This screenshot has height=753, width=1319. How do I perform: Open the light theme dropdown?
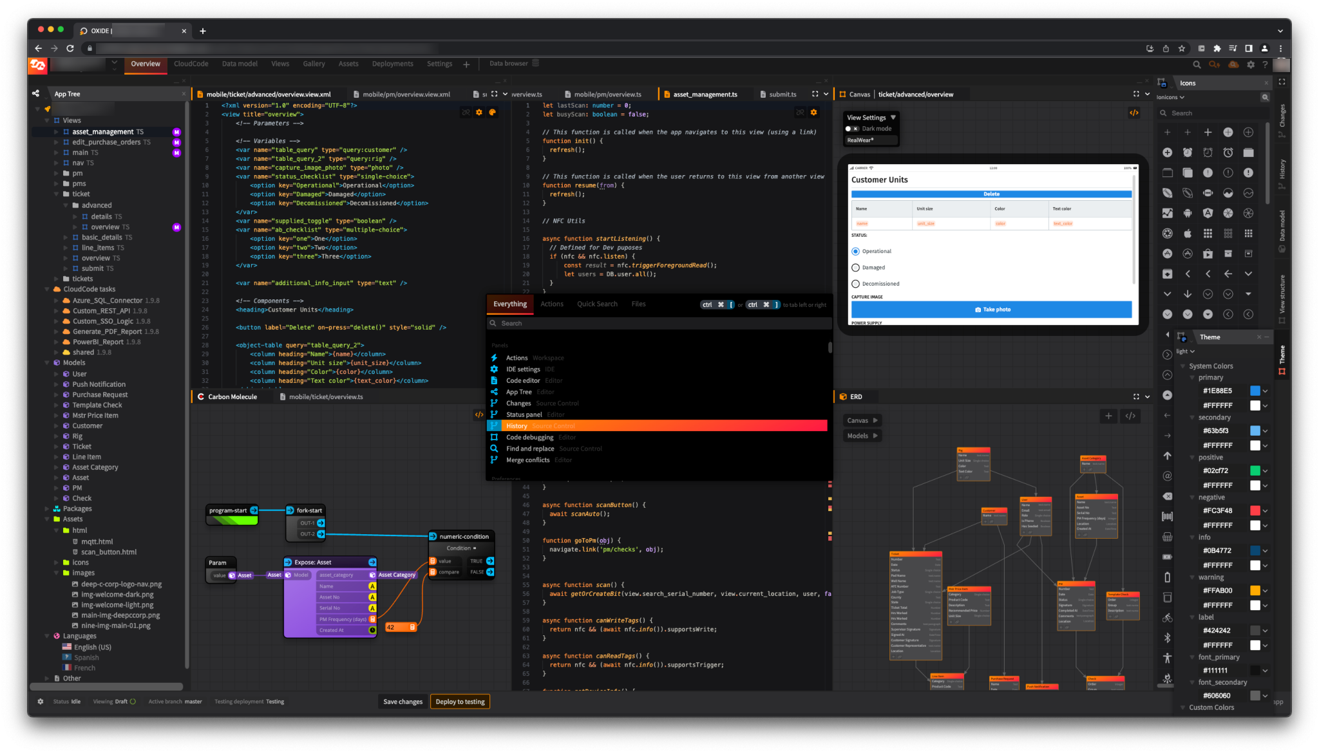(x=1185, y=351)
